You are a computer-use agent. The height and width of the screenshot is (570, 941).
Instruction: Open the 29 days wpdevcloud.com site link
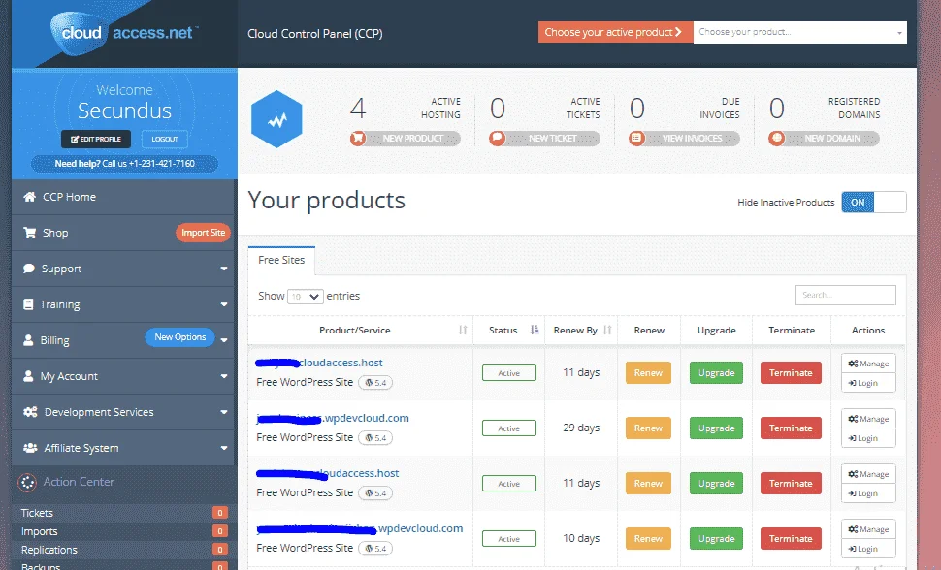[x=333, y=418]
